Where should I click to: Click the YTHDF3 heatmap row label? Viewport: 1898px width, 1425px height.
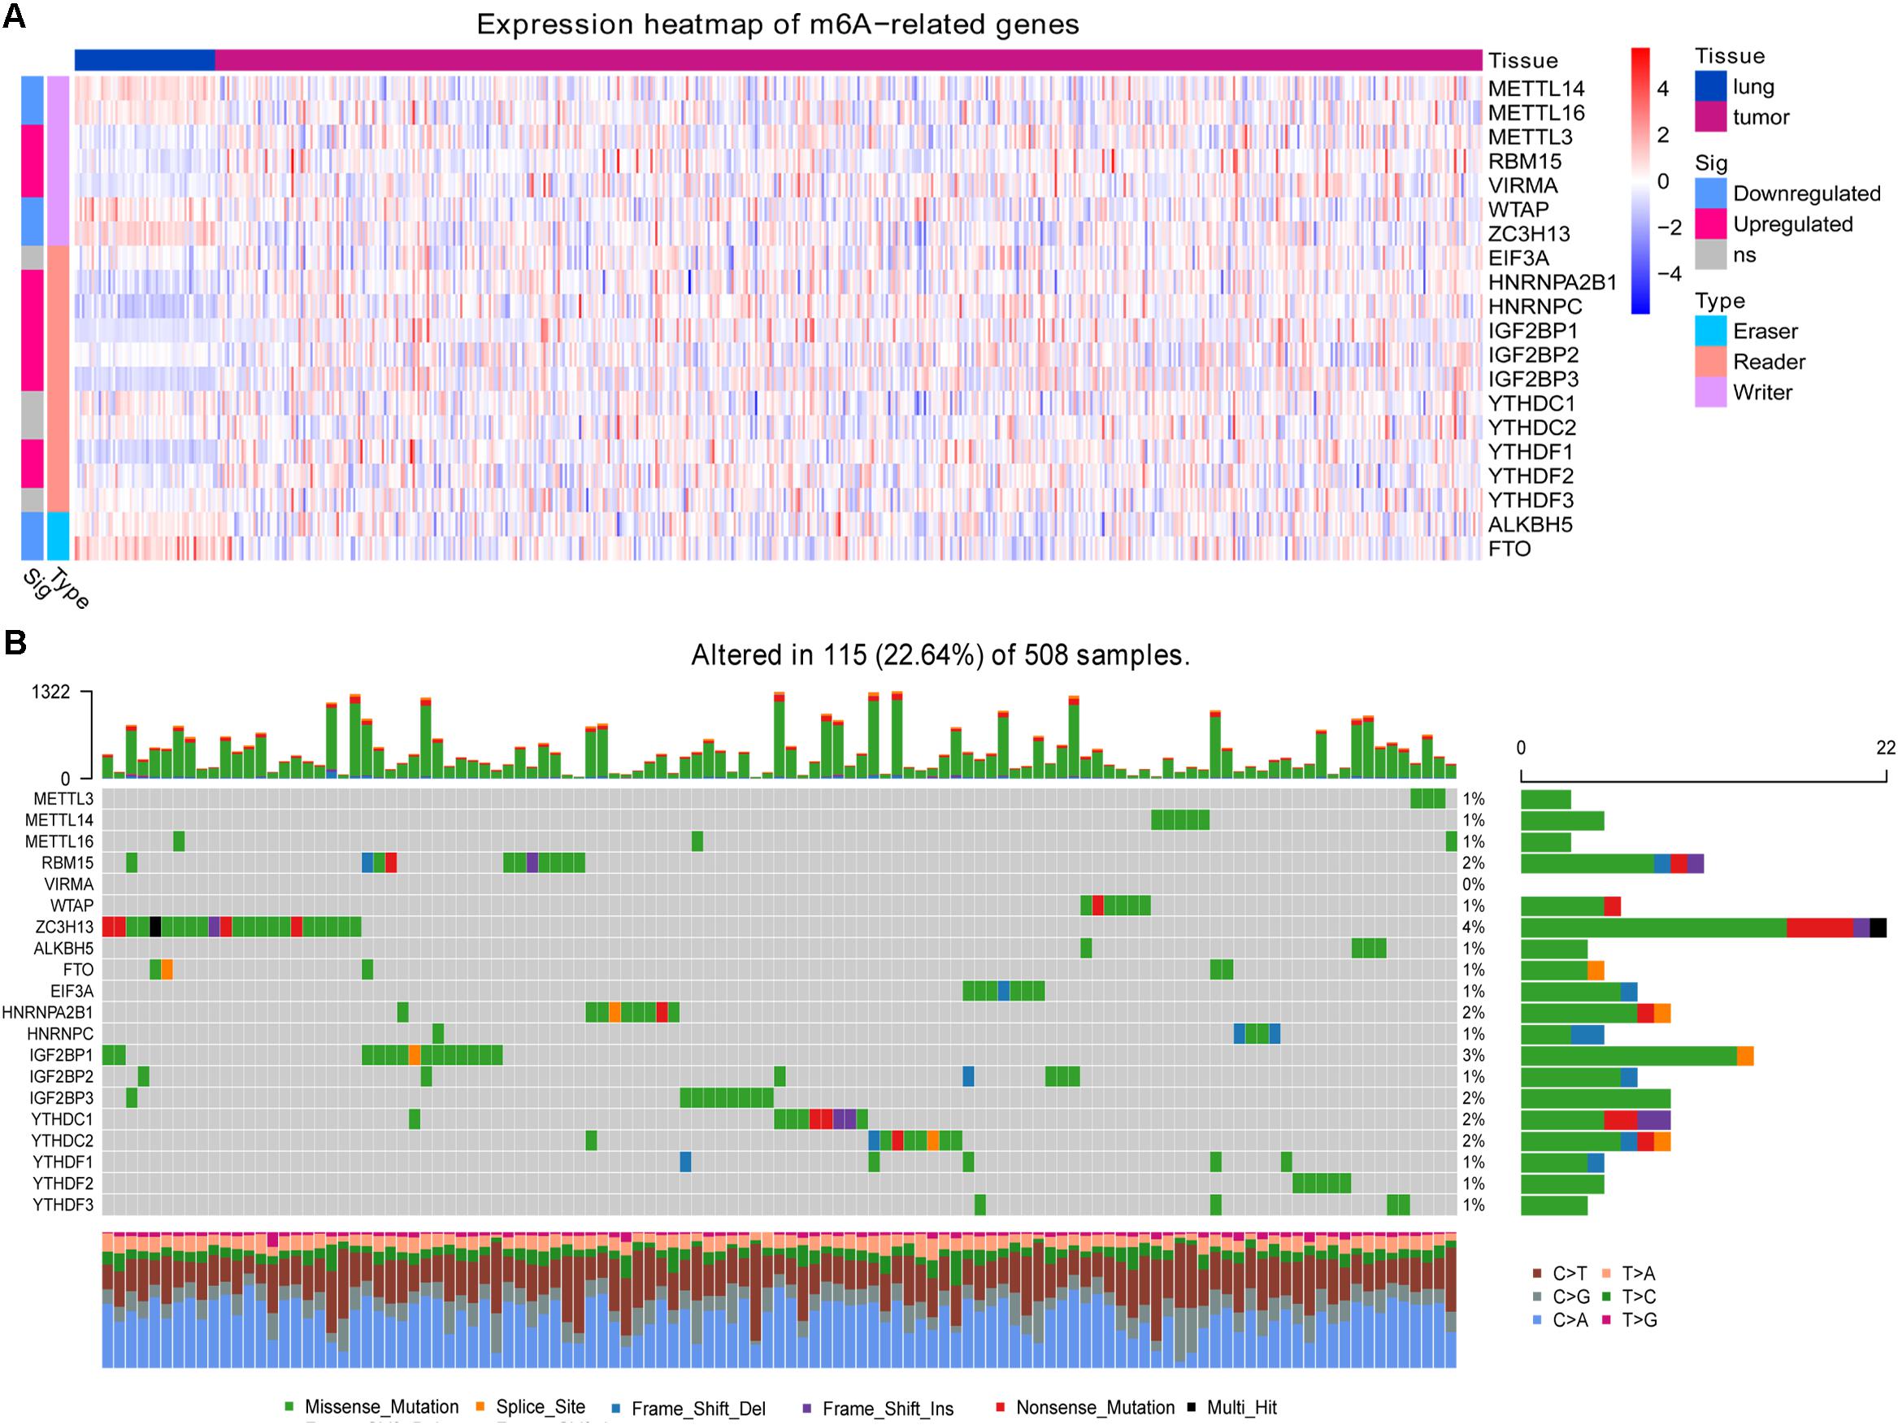(1531, 500)
